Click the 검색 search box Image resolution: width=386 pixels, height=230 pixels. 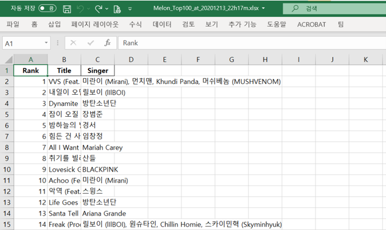pyautogui.click(x=335, y=9)
